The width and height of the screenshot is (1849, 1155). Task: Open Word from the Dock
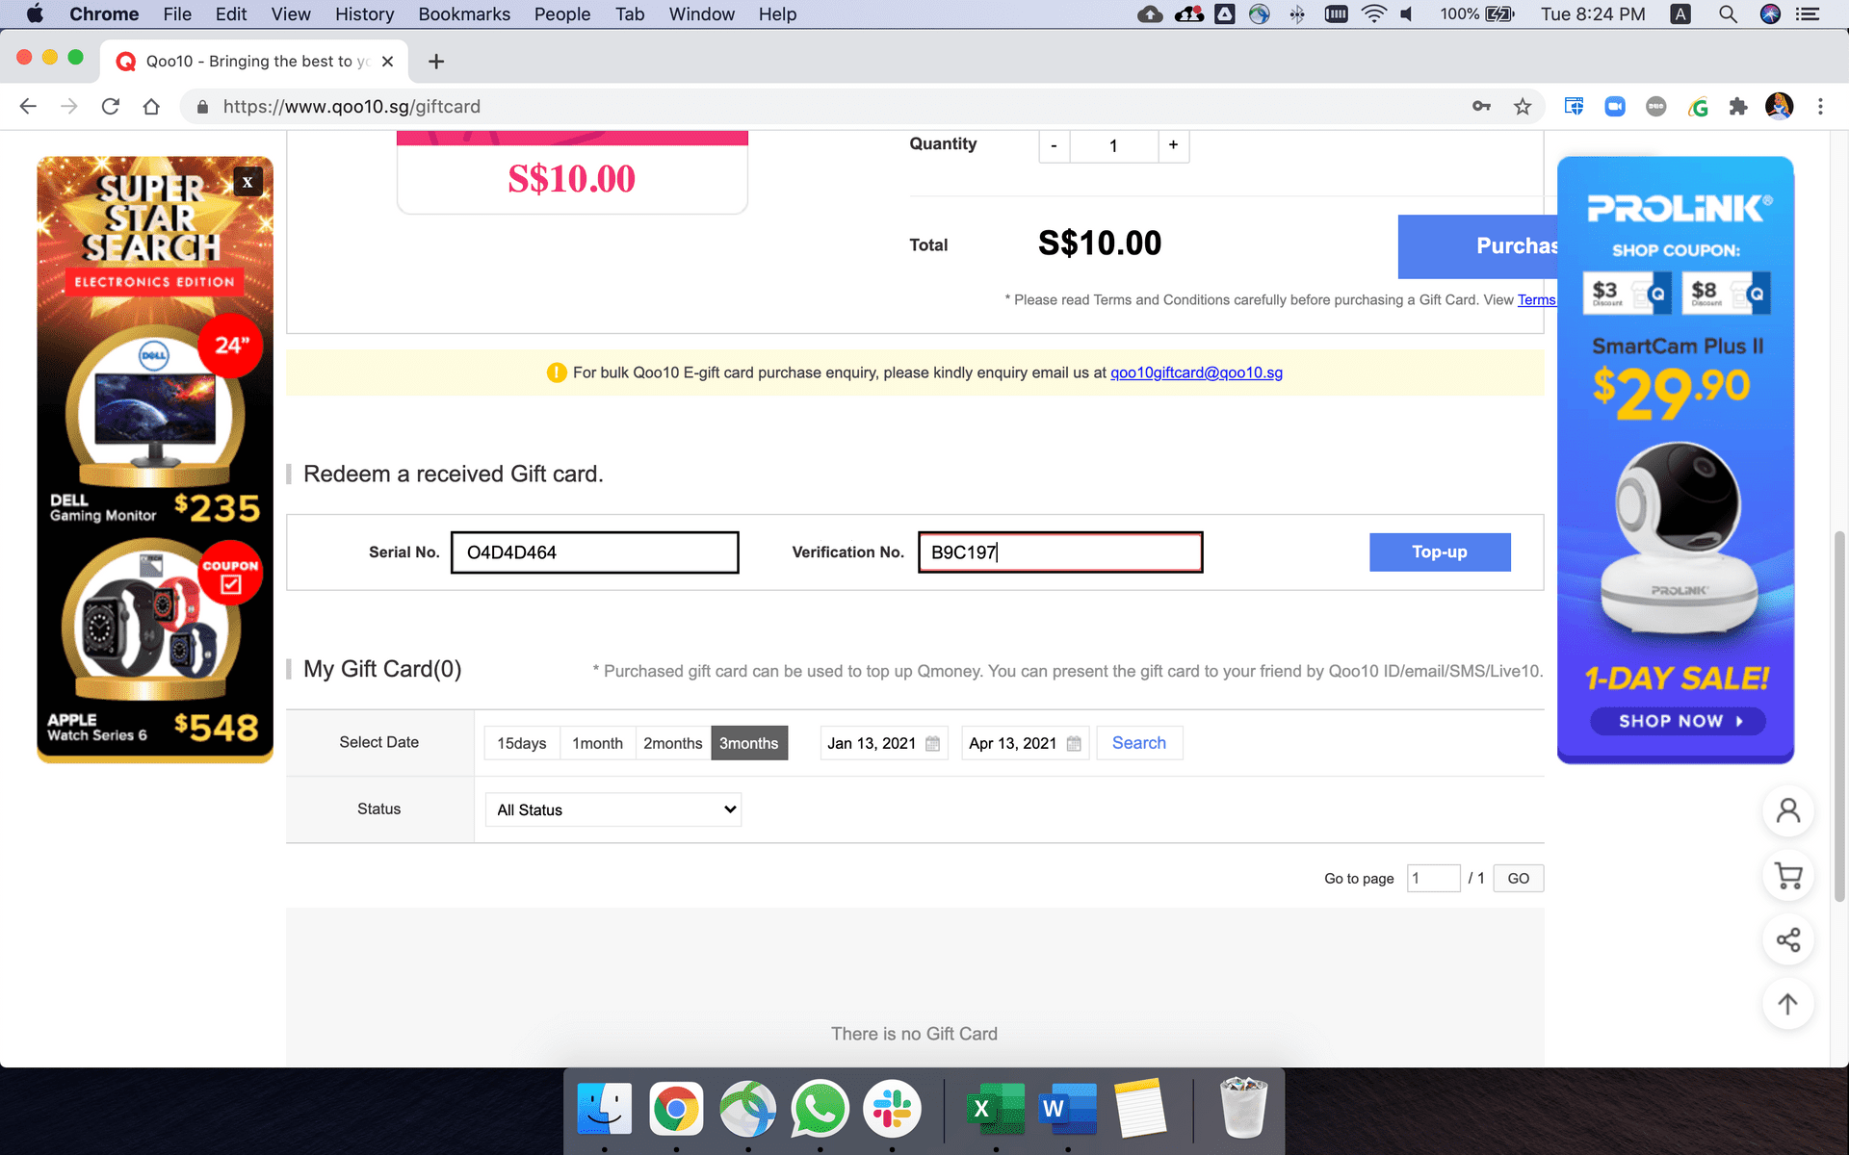pyautogui.click(x=1068, y=1110)
